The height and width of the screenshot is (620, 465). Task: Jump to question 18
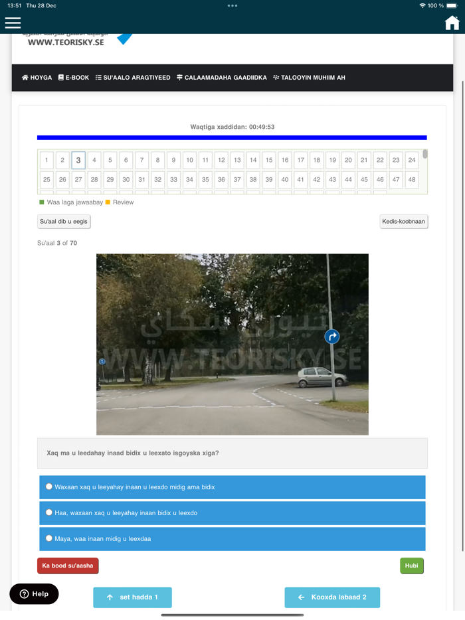click(x=317, y=160)
